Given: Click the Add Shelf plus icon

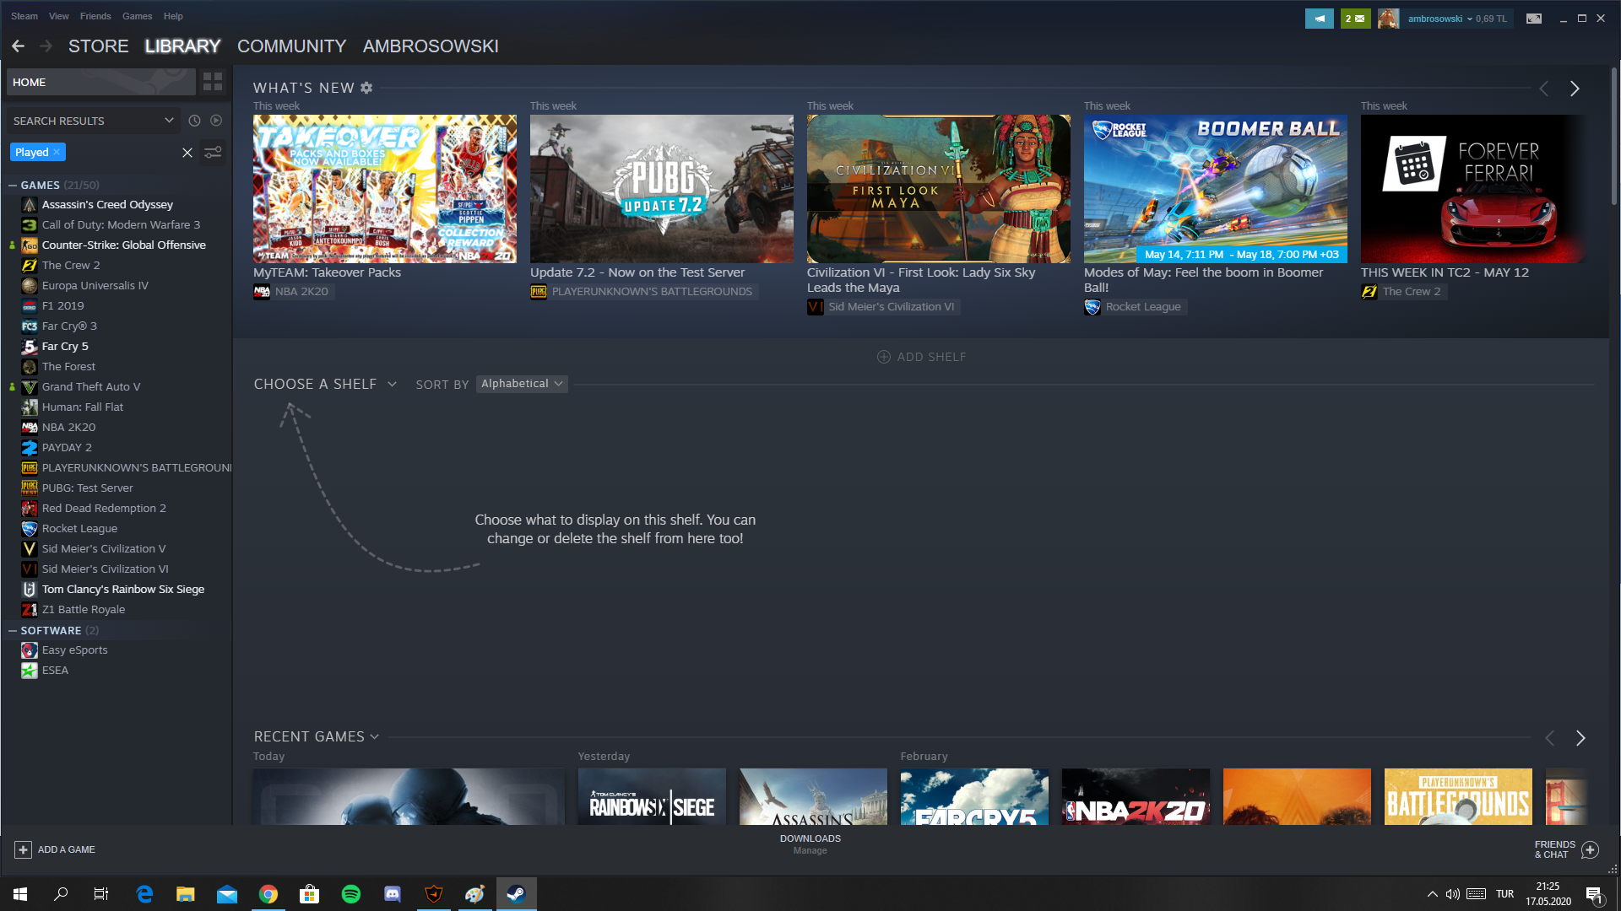Looking at the screenshot, I should point(884,357).
